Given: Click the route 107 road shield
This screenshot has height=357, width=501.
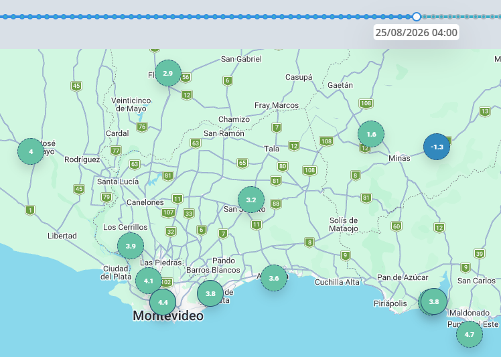Looking at the screenshot, I should tap(168, 212).
